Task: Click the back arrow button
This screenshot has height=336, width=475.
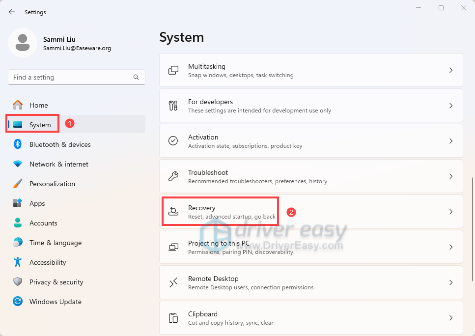Action: [11, 12]
